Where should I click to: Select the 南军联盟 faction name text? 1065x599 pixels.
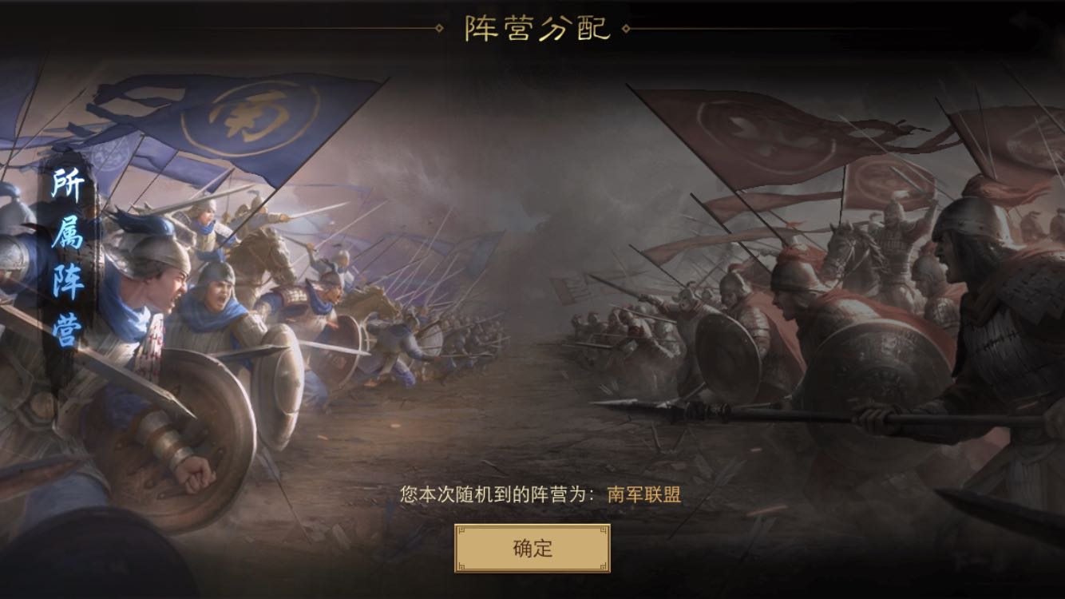point(644,494)
